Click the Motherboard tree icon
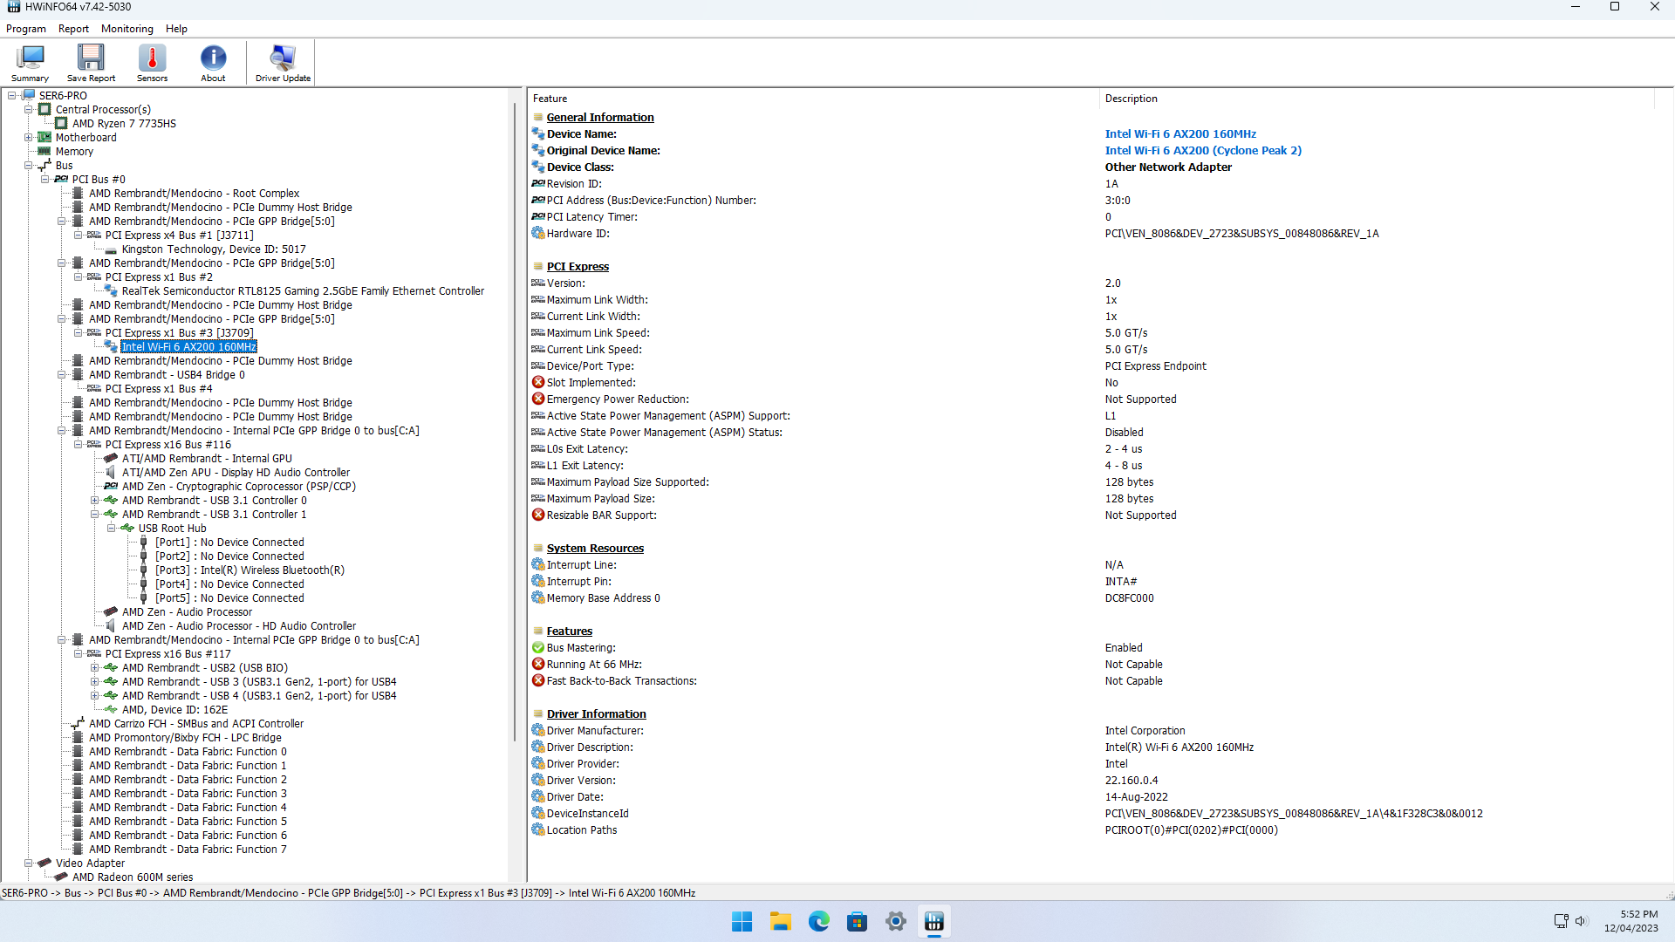The image size is (1675, 942). [x=44, y=138]
